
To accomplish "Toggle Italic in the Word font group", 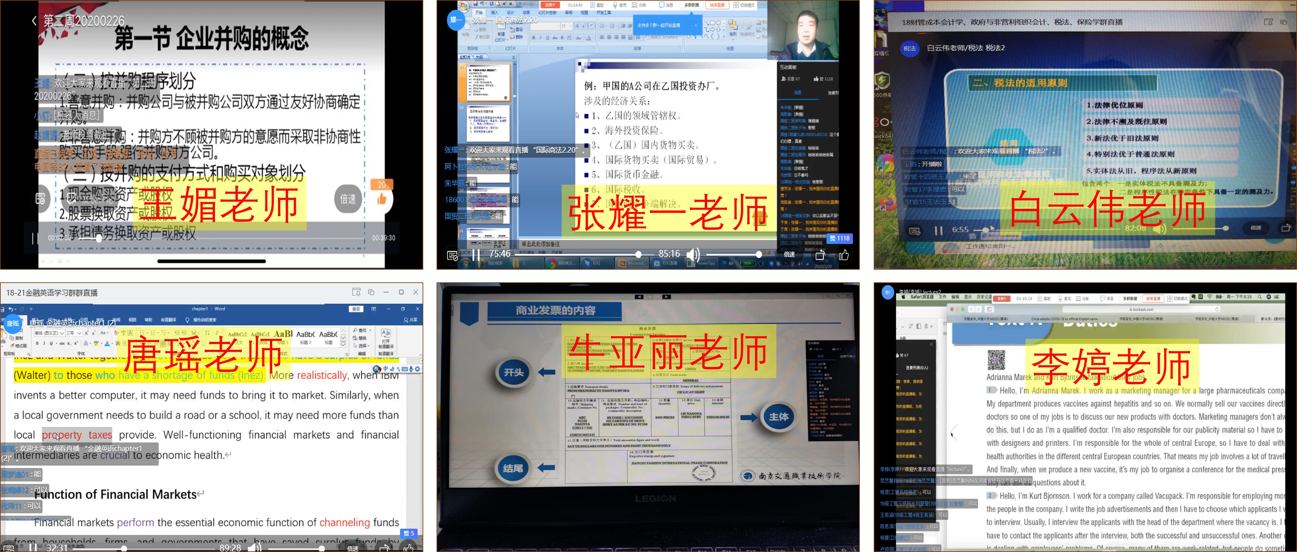I will [44, 344].
